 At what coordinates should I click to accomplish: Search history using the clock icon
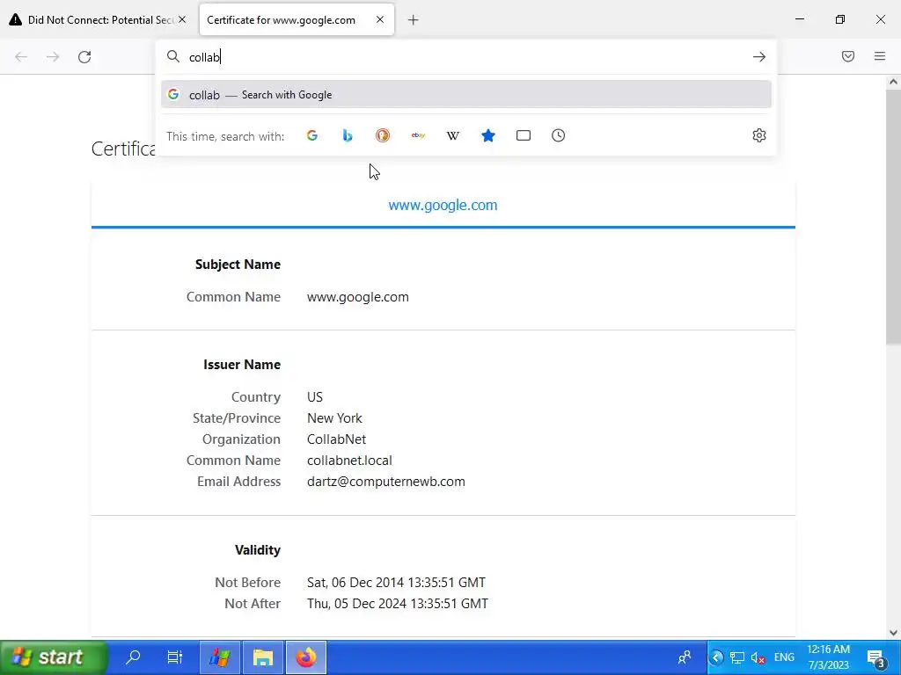point(559,135)
